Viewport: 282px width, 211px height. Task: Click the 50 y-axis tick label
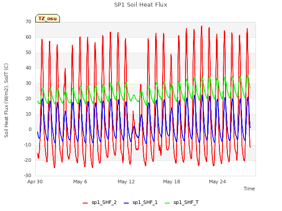pos(28,53)
